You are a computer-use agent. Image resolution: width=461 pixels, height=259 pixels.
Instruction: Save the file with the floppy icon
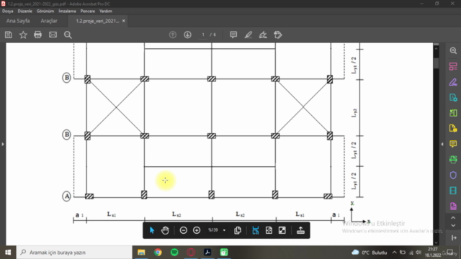(x=9, y=35)
